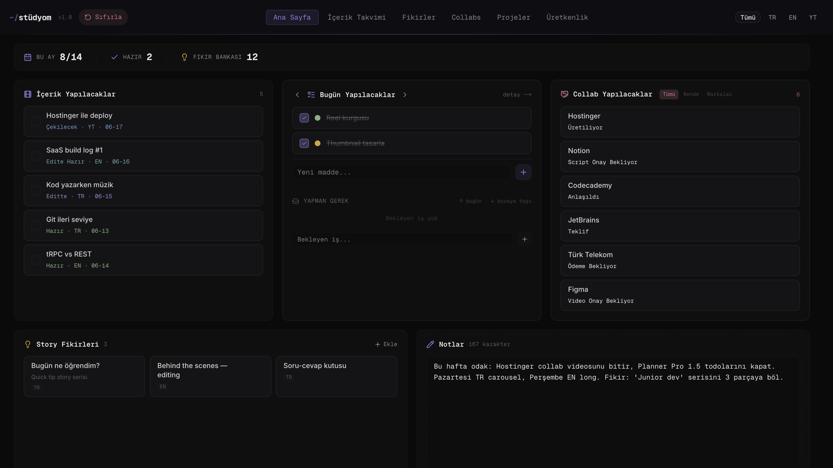
Task: Click the film strip icon beside İçerik Yapılacaklar
Action: 28,94
